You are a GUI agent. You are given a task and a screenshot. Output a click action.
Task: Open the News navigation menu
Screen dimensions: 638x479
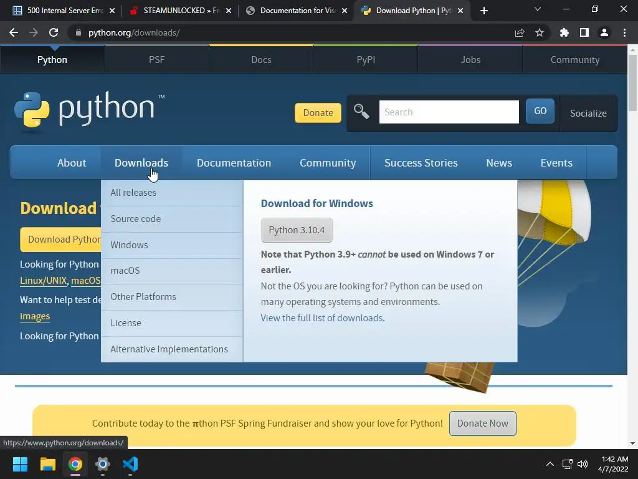[499, 163]
